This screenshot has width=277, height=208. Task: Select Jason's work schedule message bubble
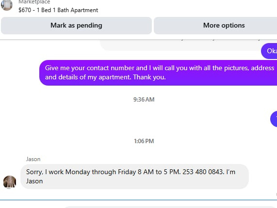point(134,177)
